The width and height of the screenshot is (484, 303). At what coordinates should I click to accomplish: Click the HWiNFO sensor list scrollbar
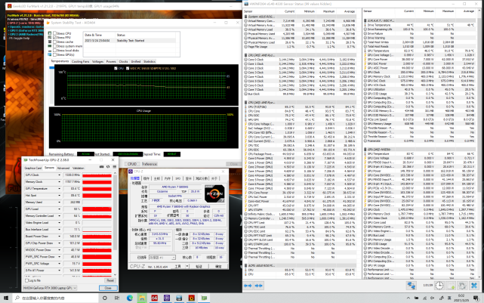(480, 113)
